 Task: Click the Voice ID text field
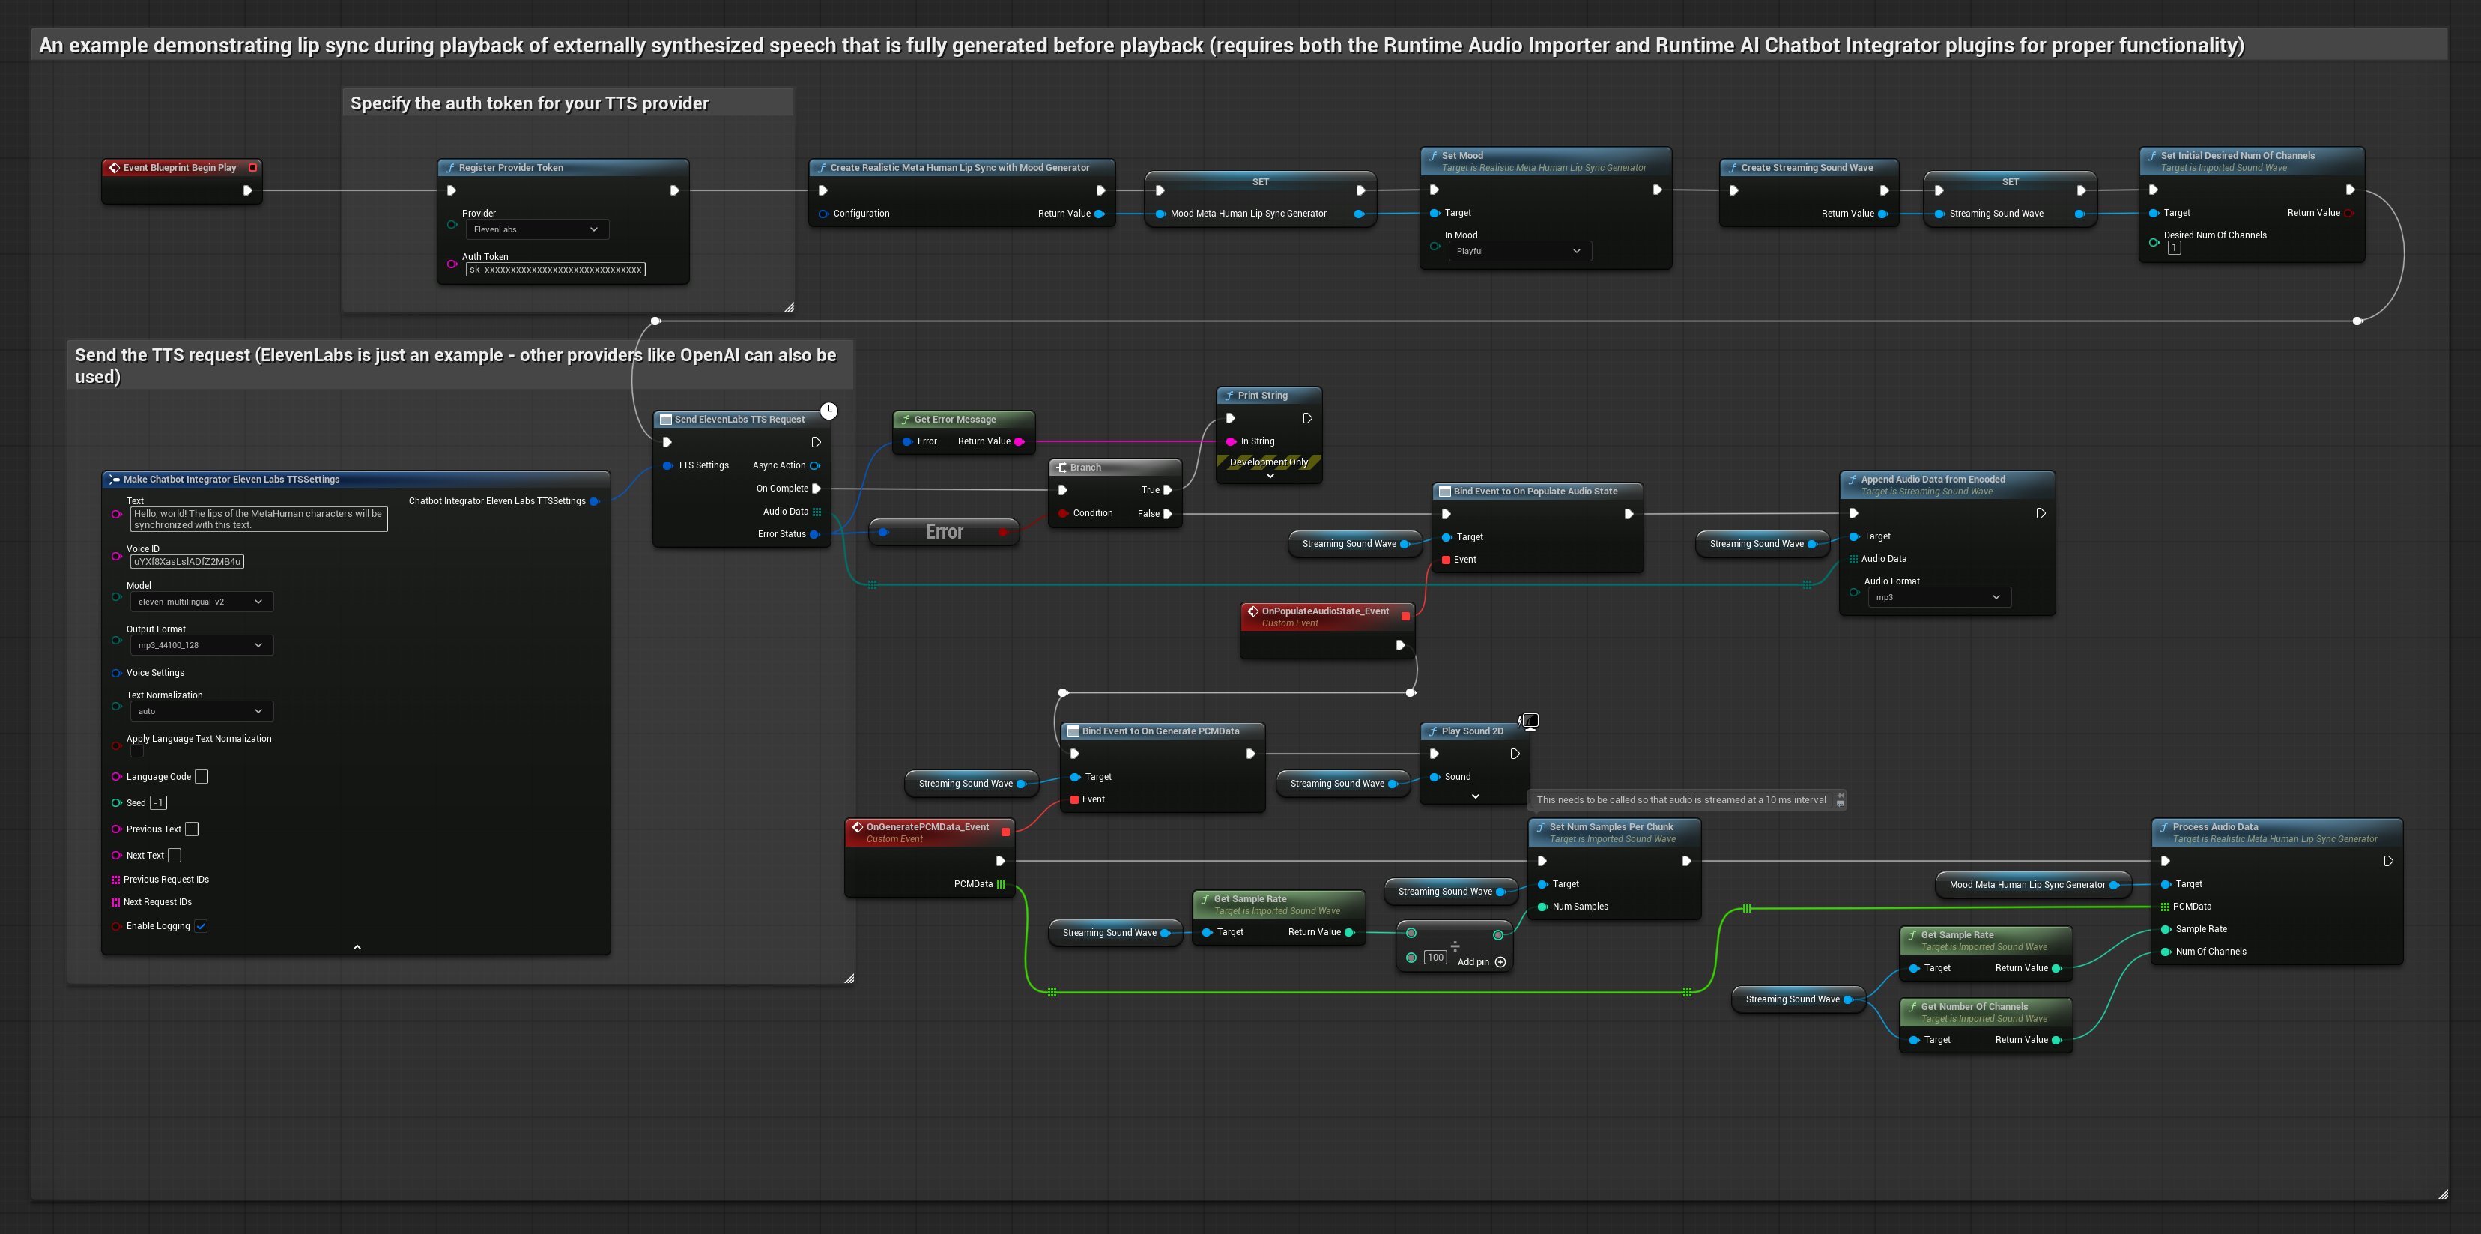click(187, 562)
